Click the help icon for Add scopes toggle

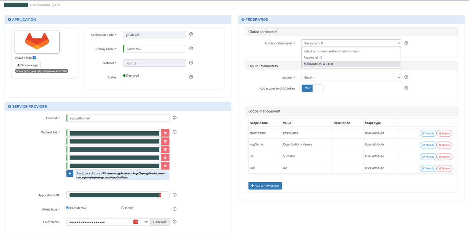click(406, 88)
